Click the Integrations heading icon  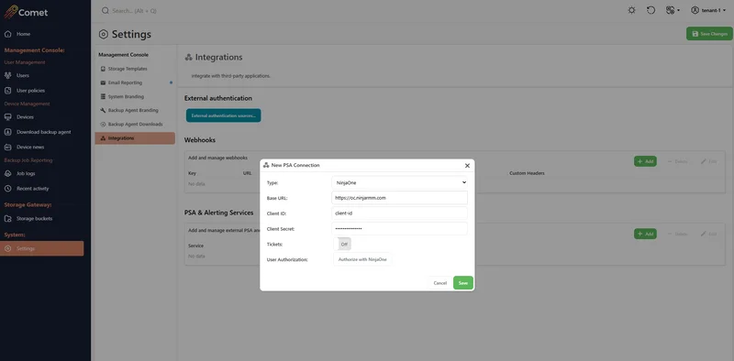189,57
